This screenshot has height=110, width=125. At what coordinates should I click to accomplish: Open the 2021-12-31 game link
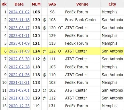pos(19,82)
